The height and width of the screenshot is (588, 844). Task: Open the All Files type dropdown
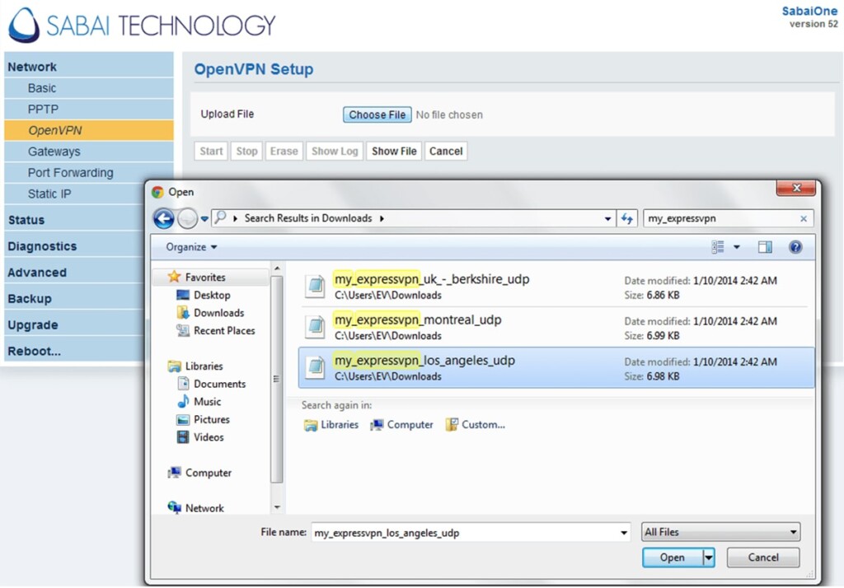(720, 532)
